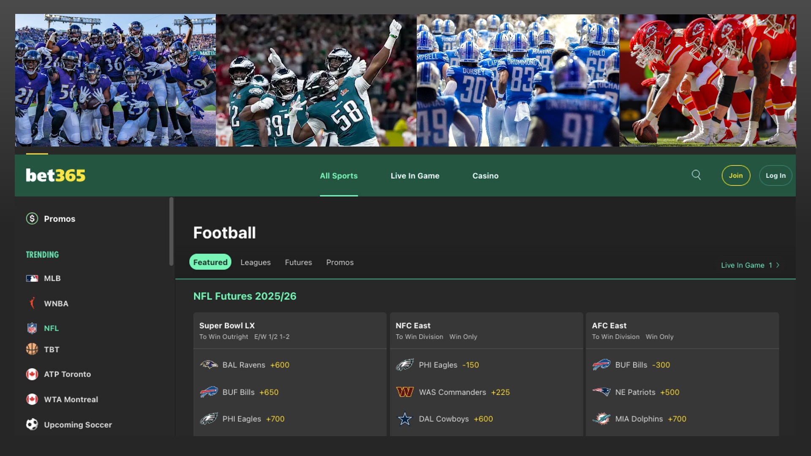Select the MLB logo icon
Screen dimensions: 811x456
(x=32, y=278)
